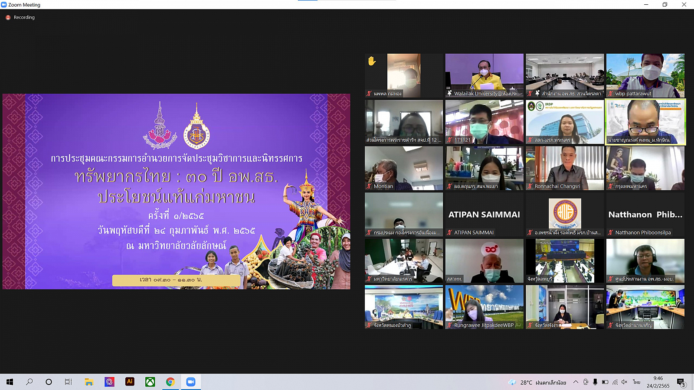Viewport: 694px width, 390px height.
Task: Select the Ronnachai Changsri video tile
Action: point(565,168)
